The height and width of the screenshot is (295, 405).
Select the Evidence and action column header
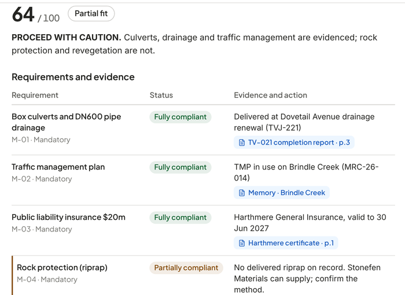point(270,95)
